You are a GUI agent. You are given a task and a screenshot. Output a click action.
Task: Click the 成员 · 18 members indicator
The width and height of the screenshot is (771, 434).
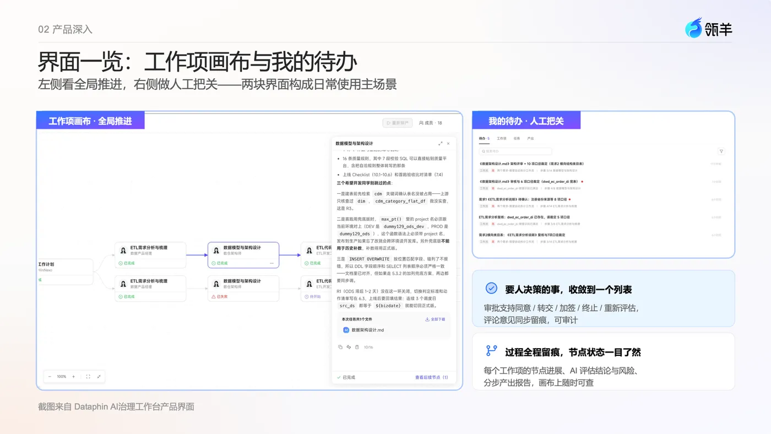tap(431, 123)
